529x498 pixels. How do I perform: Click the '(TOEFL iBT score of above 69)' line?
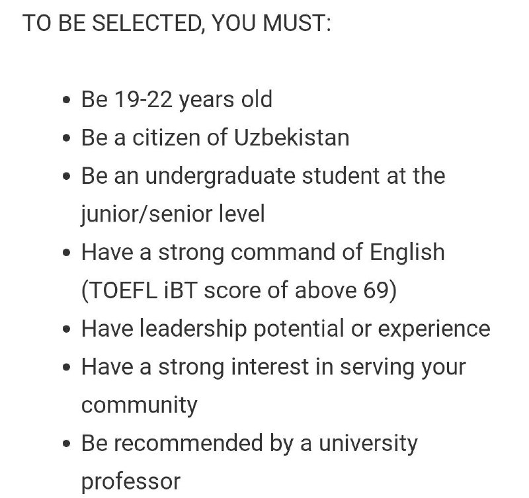click(x=239, y=290)
